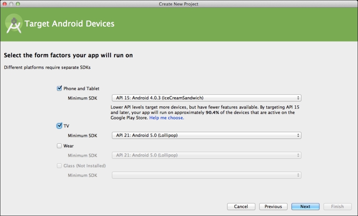Expand the TV Minimum SDK dropdown

(206, 135)
